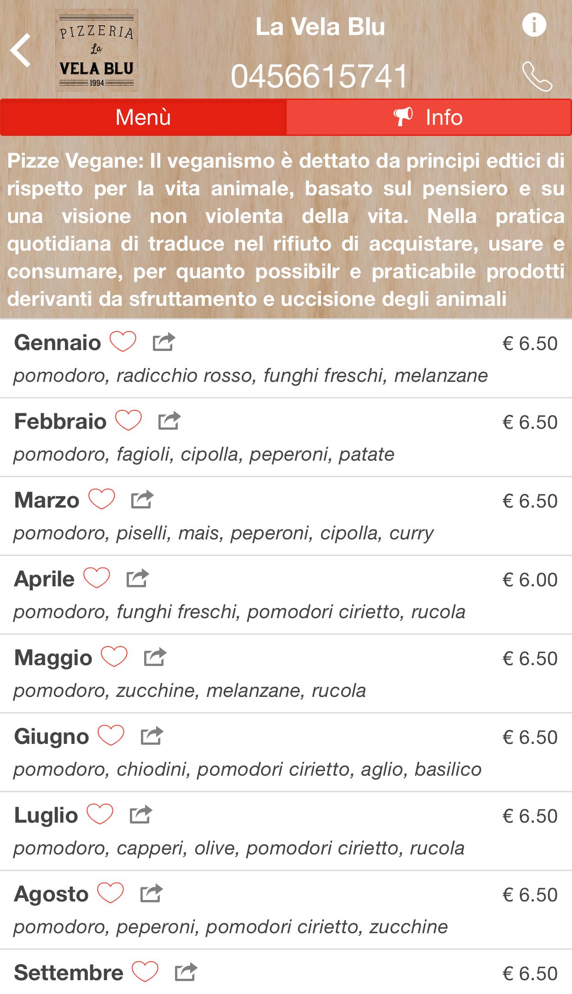This screenshot has width=572, height=994.
Task: Open the restaurant information circle icon
Action: [534, 24]
